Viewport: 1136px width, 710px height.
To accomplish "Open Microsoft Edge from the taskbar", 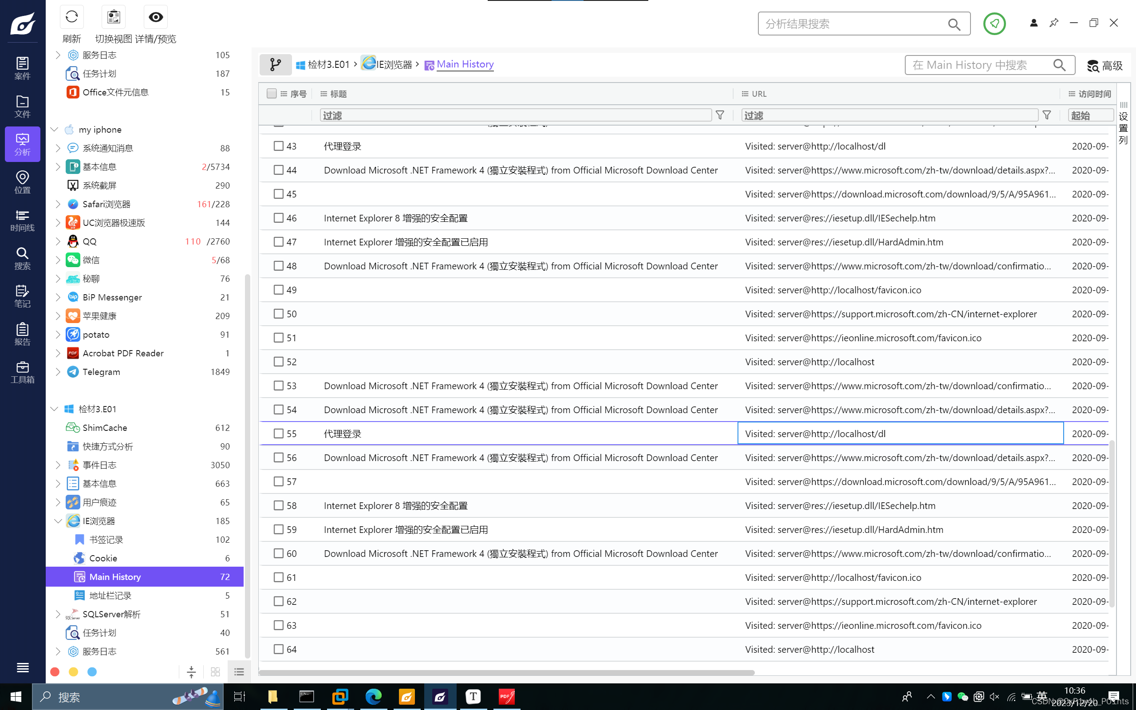I will [374, 696].
